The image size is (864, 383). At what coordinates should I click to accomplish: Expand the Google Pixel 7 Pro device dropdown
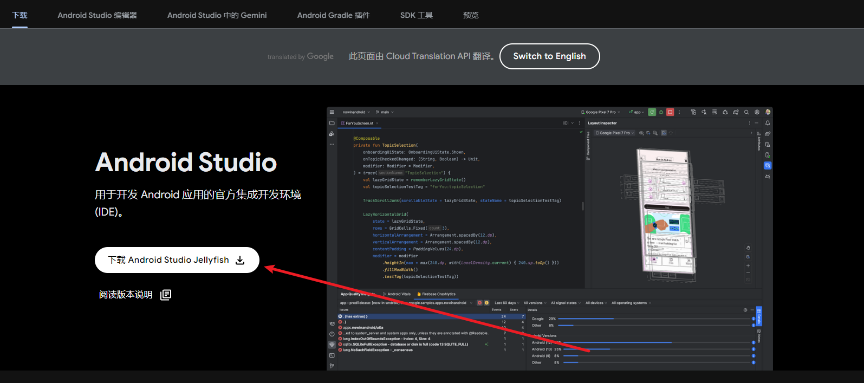(x=601, y=112)
